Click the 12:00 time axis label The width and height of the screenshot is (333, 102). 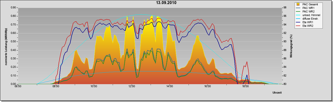click(x=132, y=86)
